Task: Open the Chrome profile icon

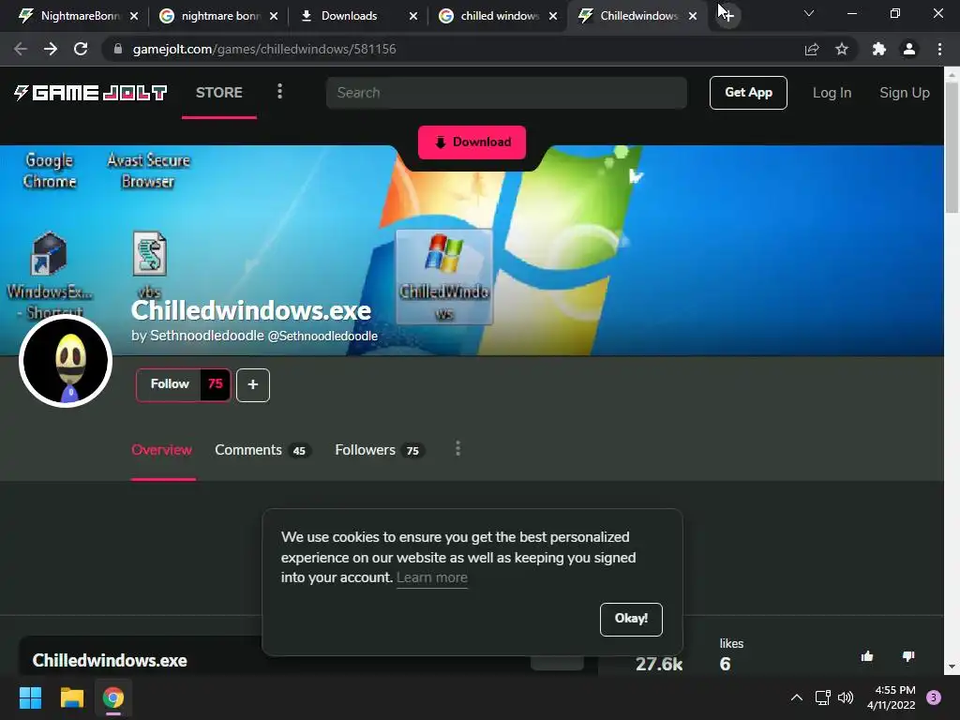Action: pos(909,49)
